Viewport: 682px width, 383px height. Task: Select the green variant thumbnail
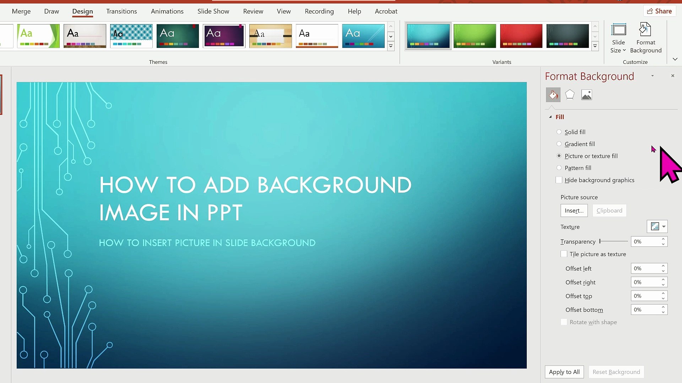click(x=475, y=36)
